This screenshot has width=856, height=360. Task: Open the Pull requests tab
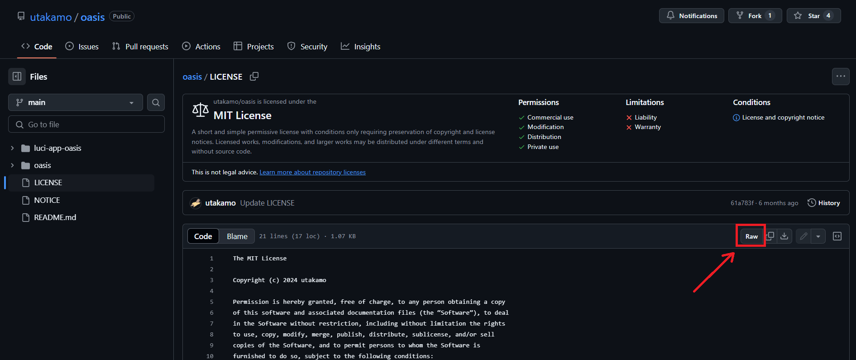click(140, 47)
